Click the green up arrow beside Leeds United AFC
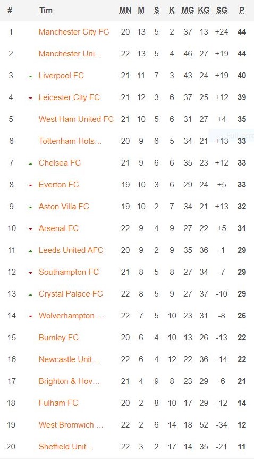254x459 pixels. click(x=30, y=251)
